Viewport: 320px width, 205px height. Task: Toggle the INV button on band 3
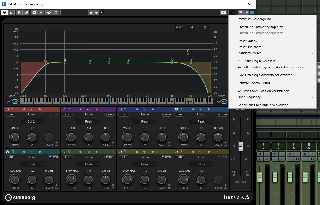point(169,143)
